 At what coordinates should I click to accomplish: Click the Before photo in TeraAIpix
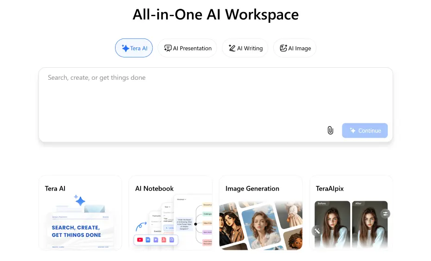click(x=332, y=224)
